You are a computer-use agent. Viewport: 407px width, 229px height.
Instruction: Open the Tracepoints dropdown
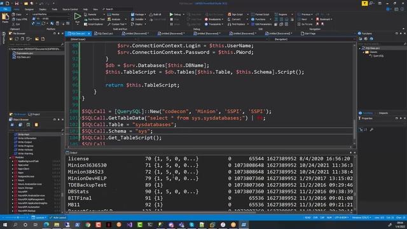click(x=214, y=24)
